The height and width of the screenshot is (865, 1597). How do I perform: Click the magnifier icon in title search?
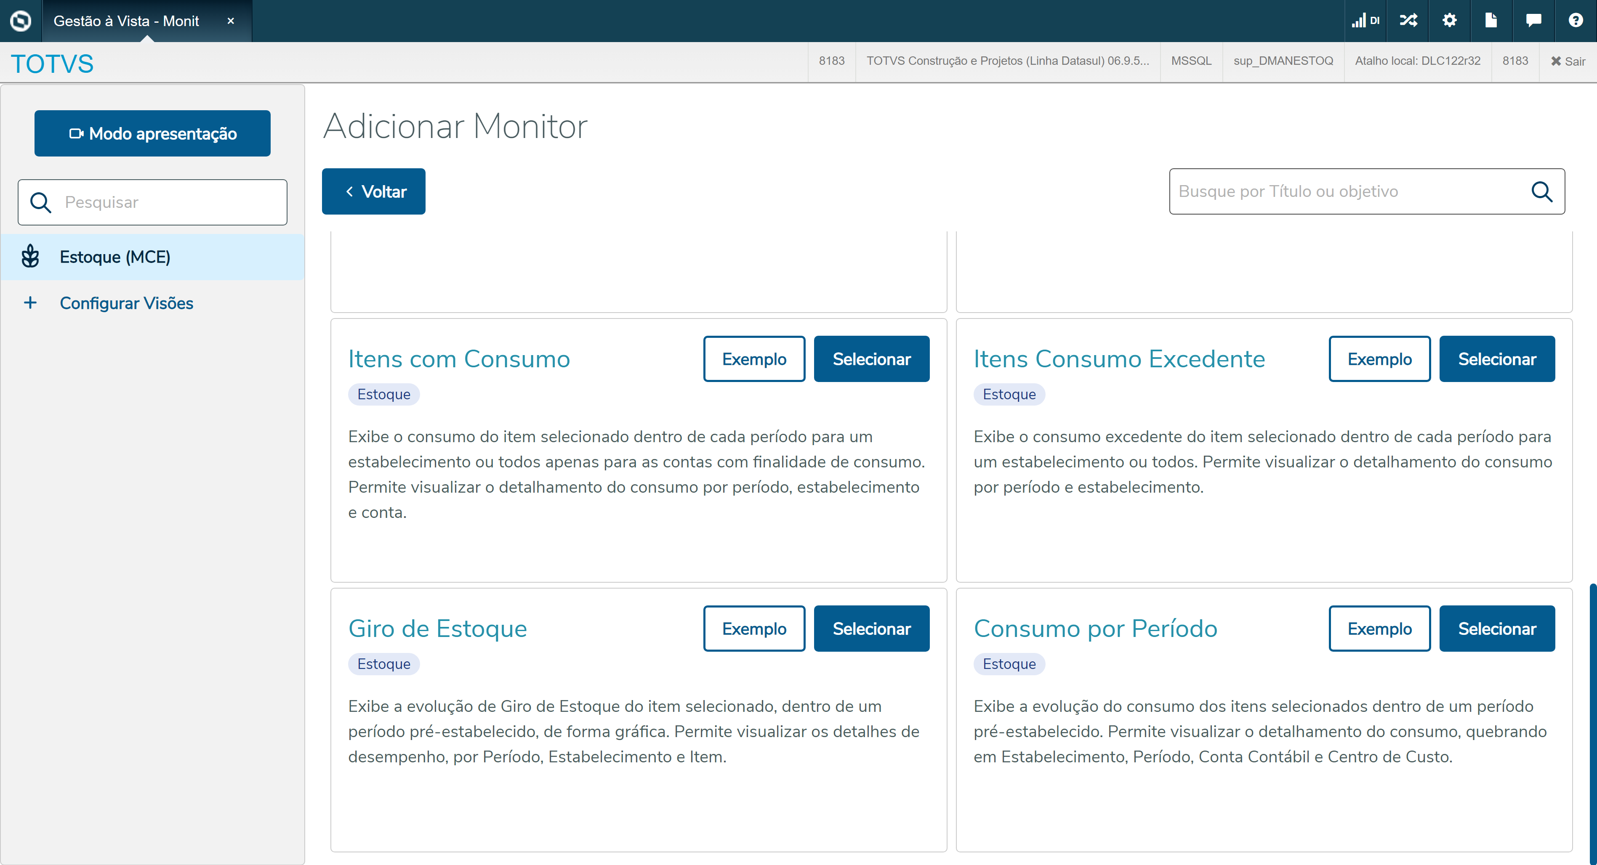click(x=1541, y=191)
